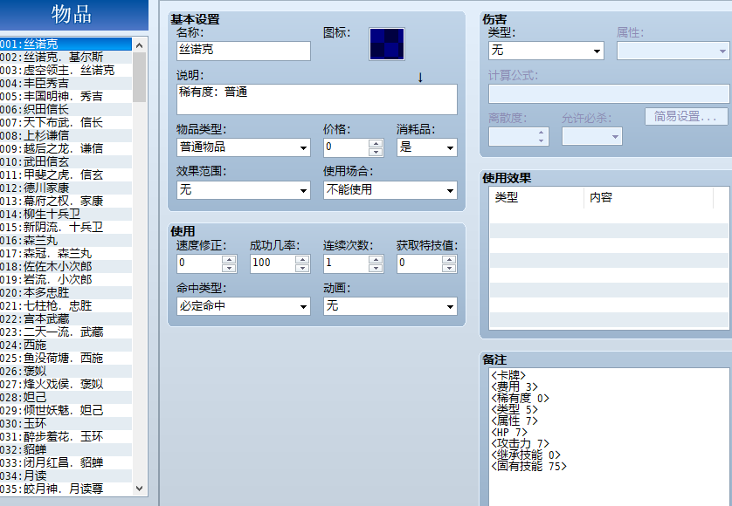
Task: Open the 动画 dropdown
Action: coord(390,306)
